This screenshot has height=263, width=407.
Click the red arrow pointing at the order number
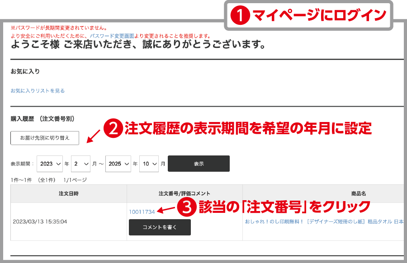[166, 210]
